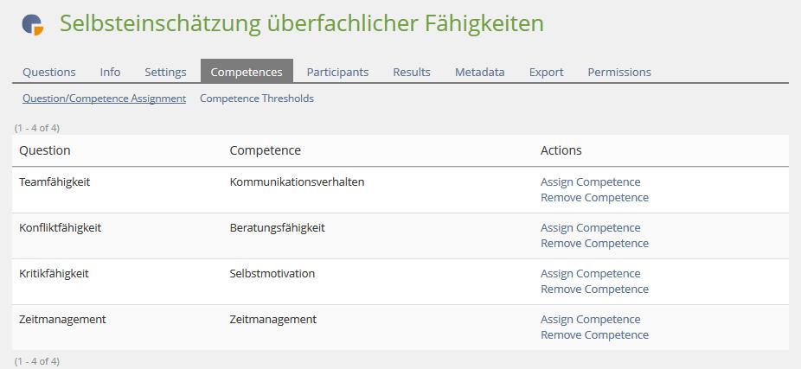Switch to the Export tab
The height and width of the screenshot is (369, 801).
click(546, 72)
